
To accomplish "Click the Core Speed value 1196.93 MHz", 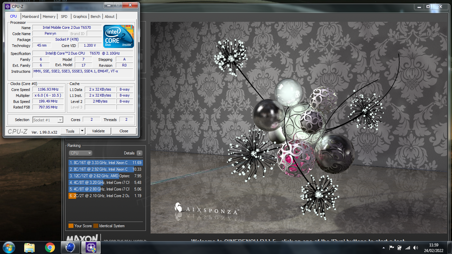I will 48,90.
